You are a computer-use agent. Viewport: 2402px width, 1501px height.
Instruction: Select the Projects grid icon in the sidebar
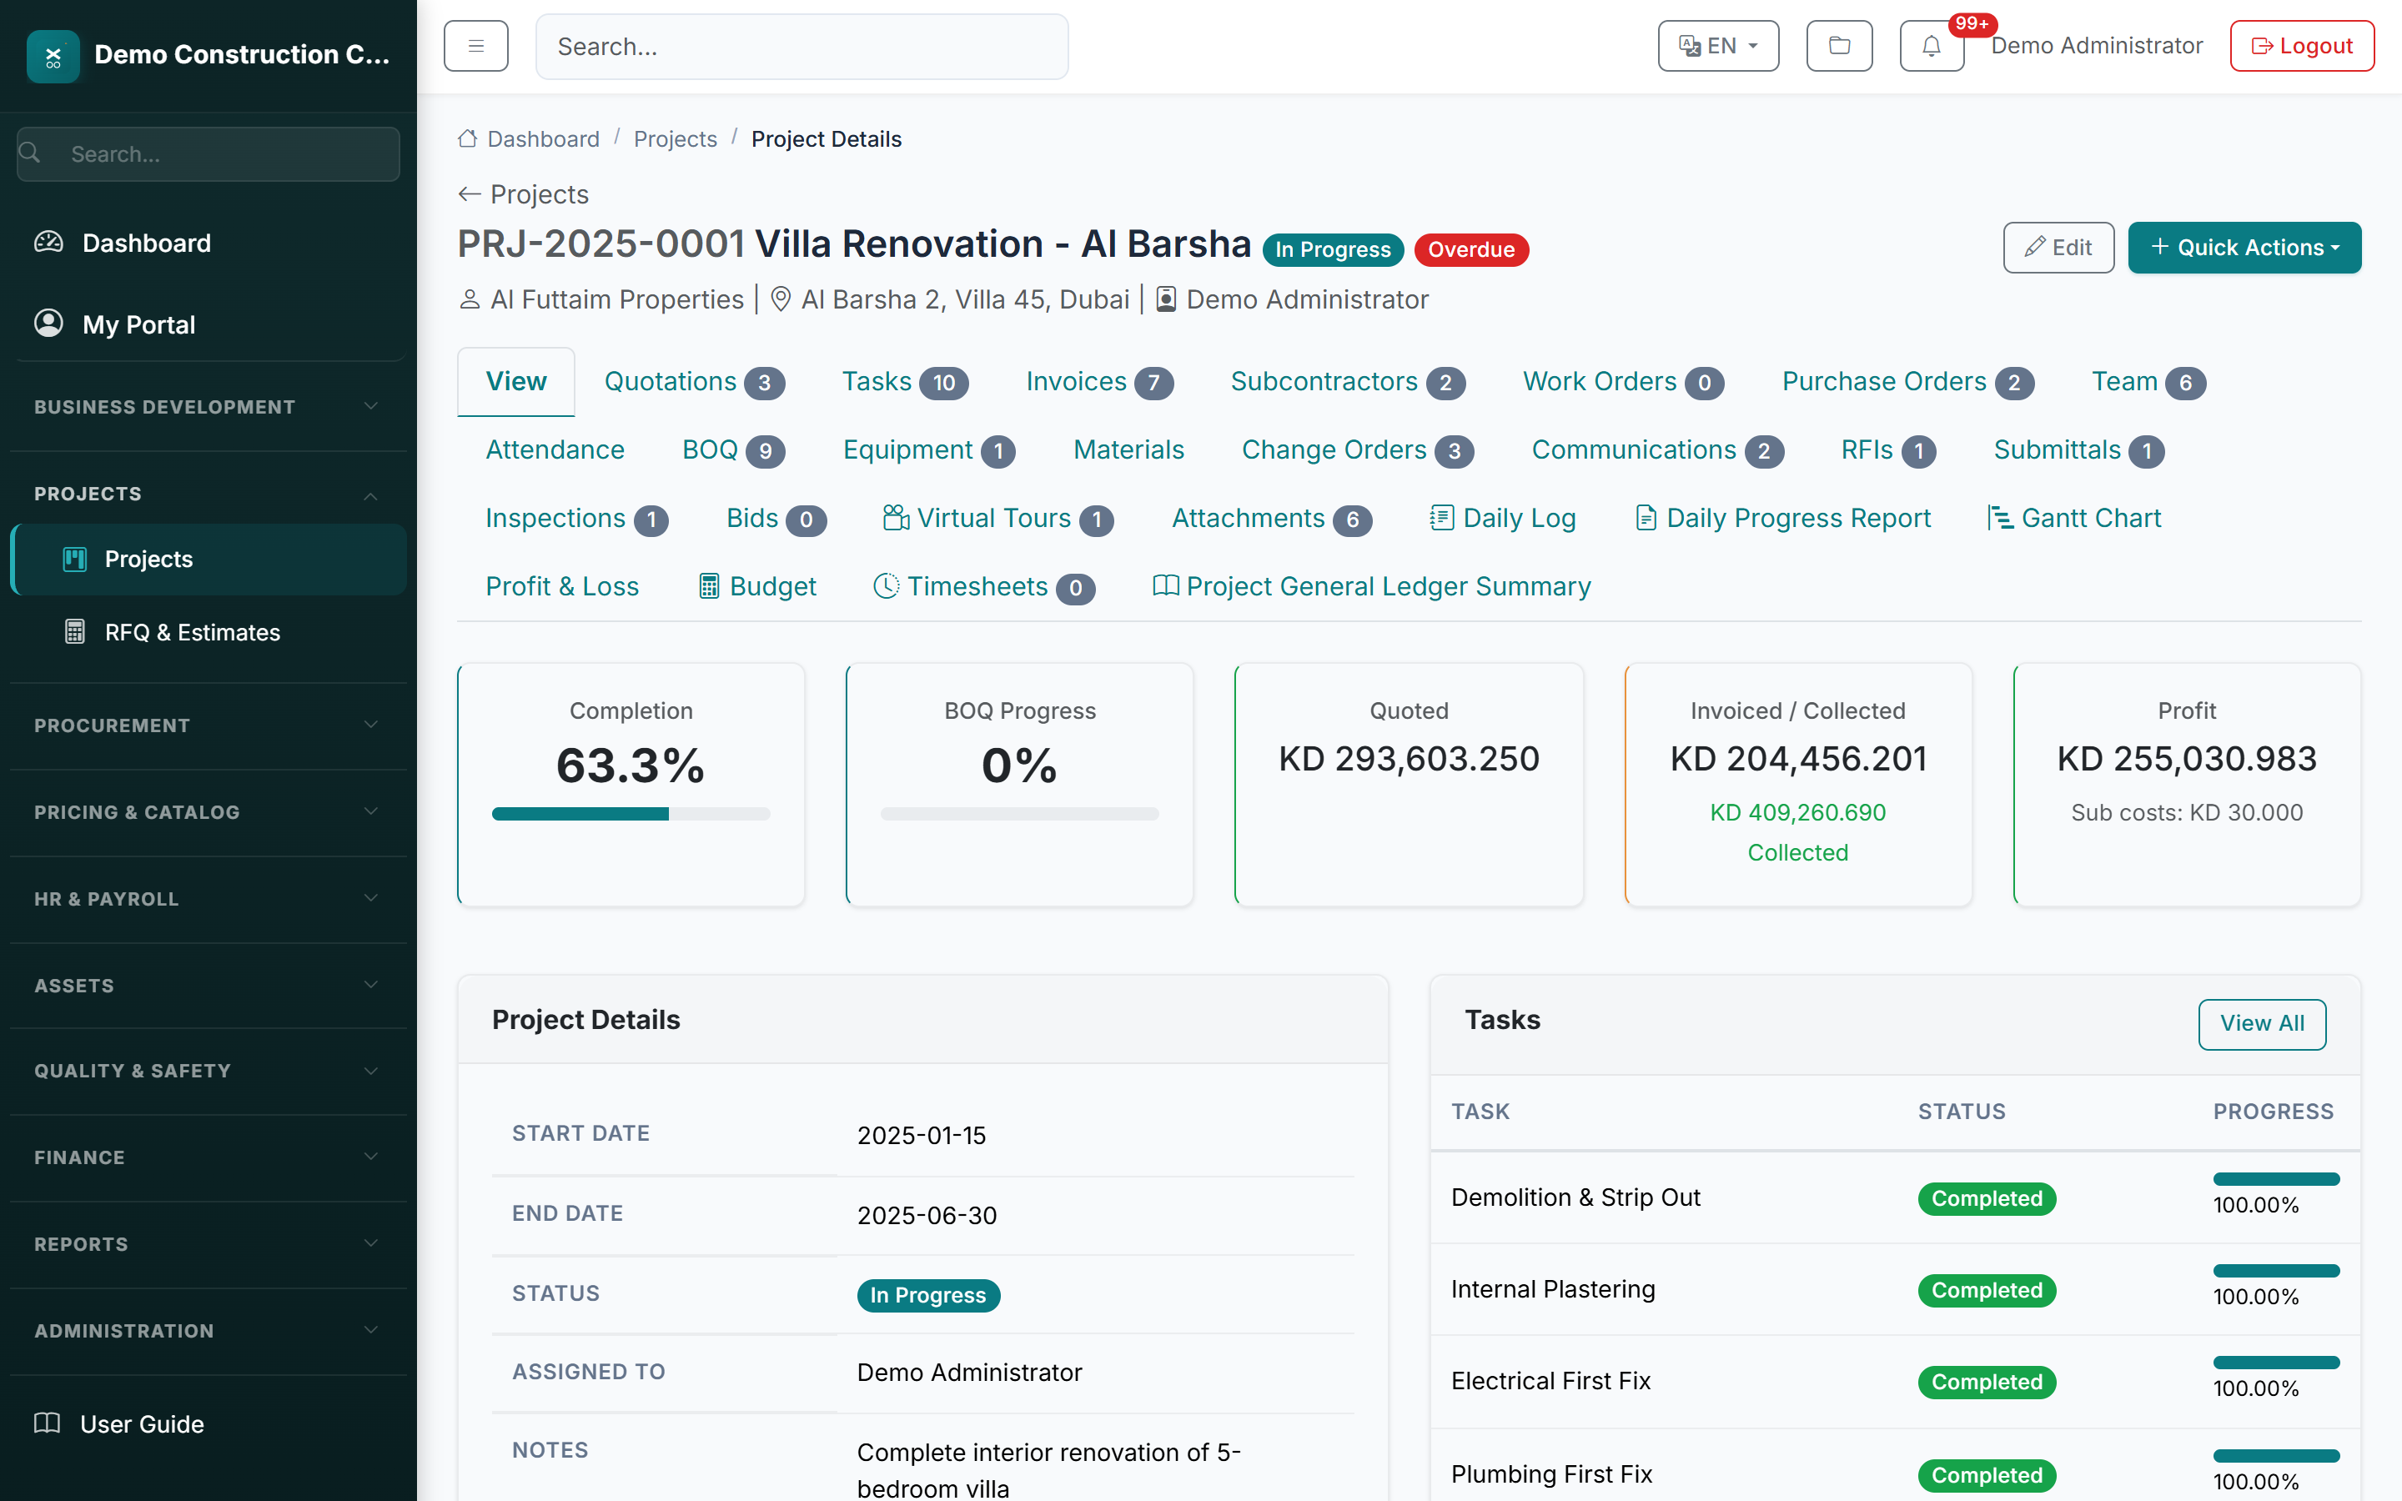74,559
